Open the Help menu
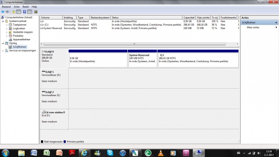 (34, 7)
